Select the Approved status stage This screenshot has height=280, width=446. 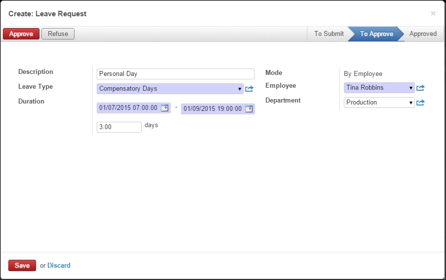tap(423, 34)
